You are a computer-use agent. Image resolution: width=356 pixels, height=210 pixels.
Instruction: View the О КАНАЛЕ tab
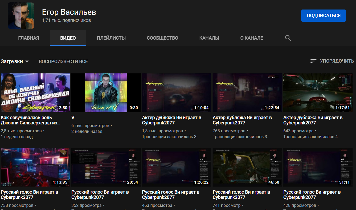click(x=251, y=38)
